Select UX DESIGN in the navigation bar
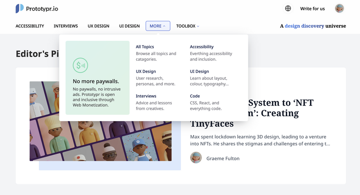The width and height of the screenshot is (360, 195). [98, 26]
